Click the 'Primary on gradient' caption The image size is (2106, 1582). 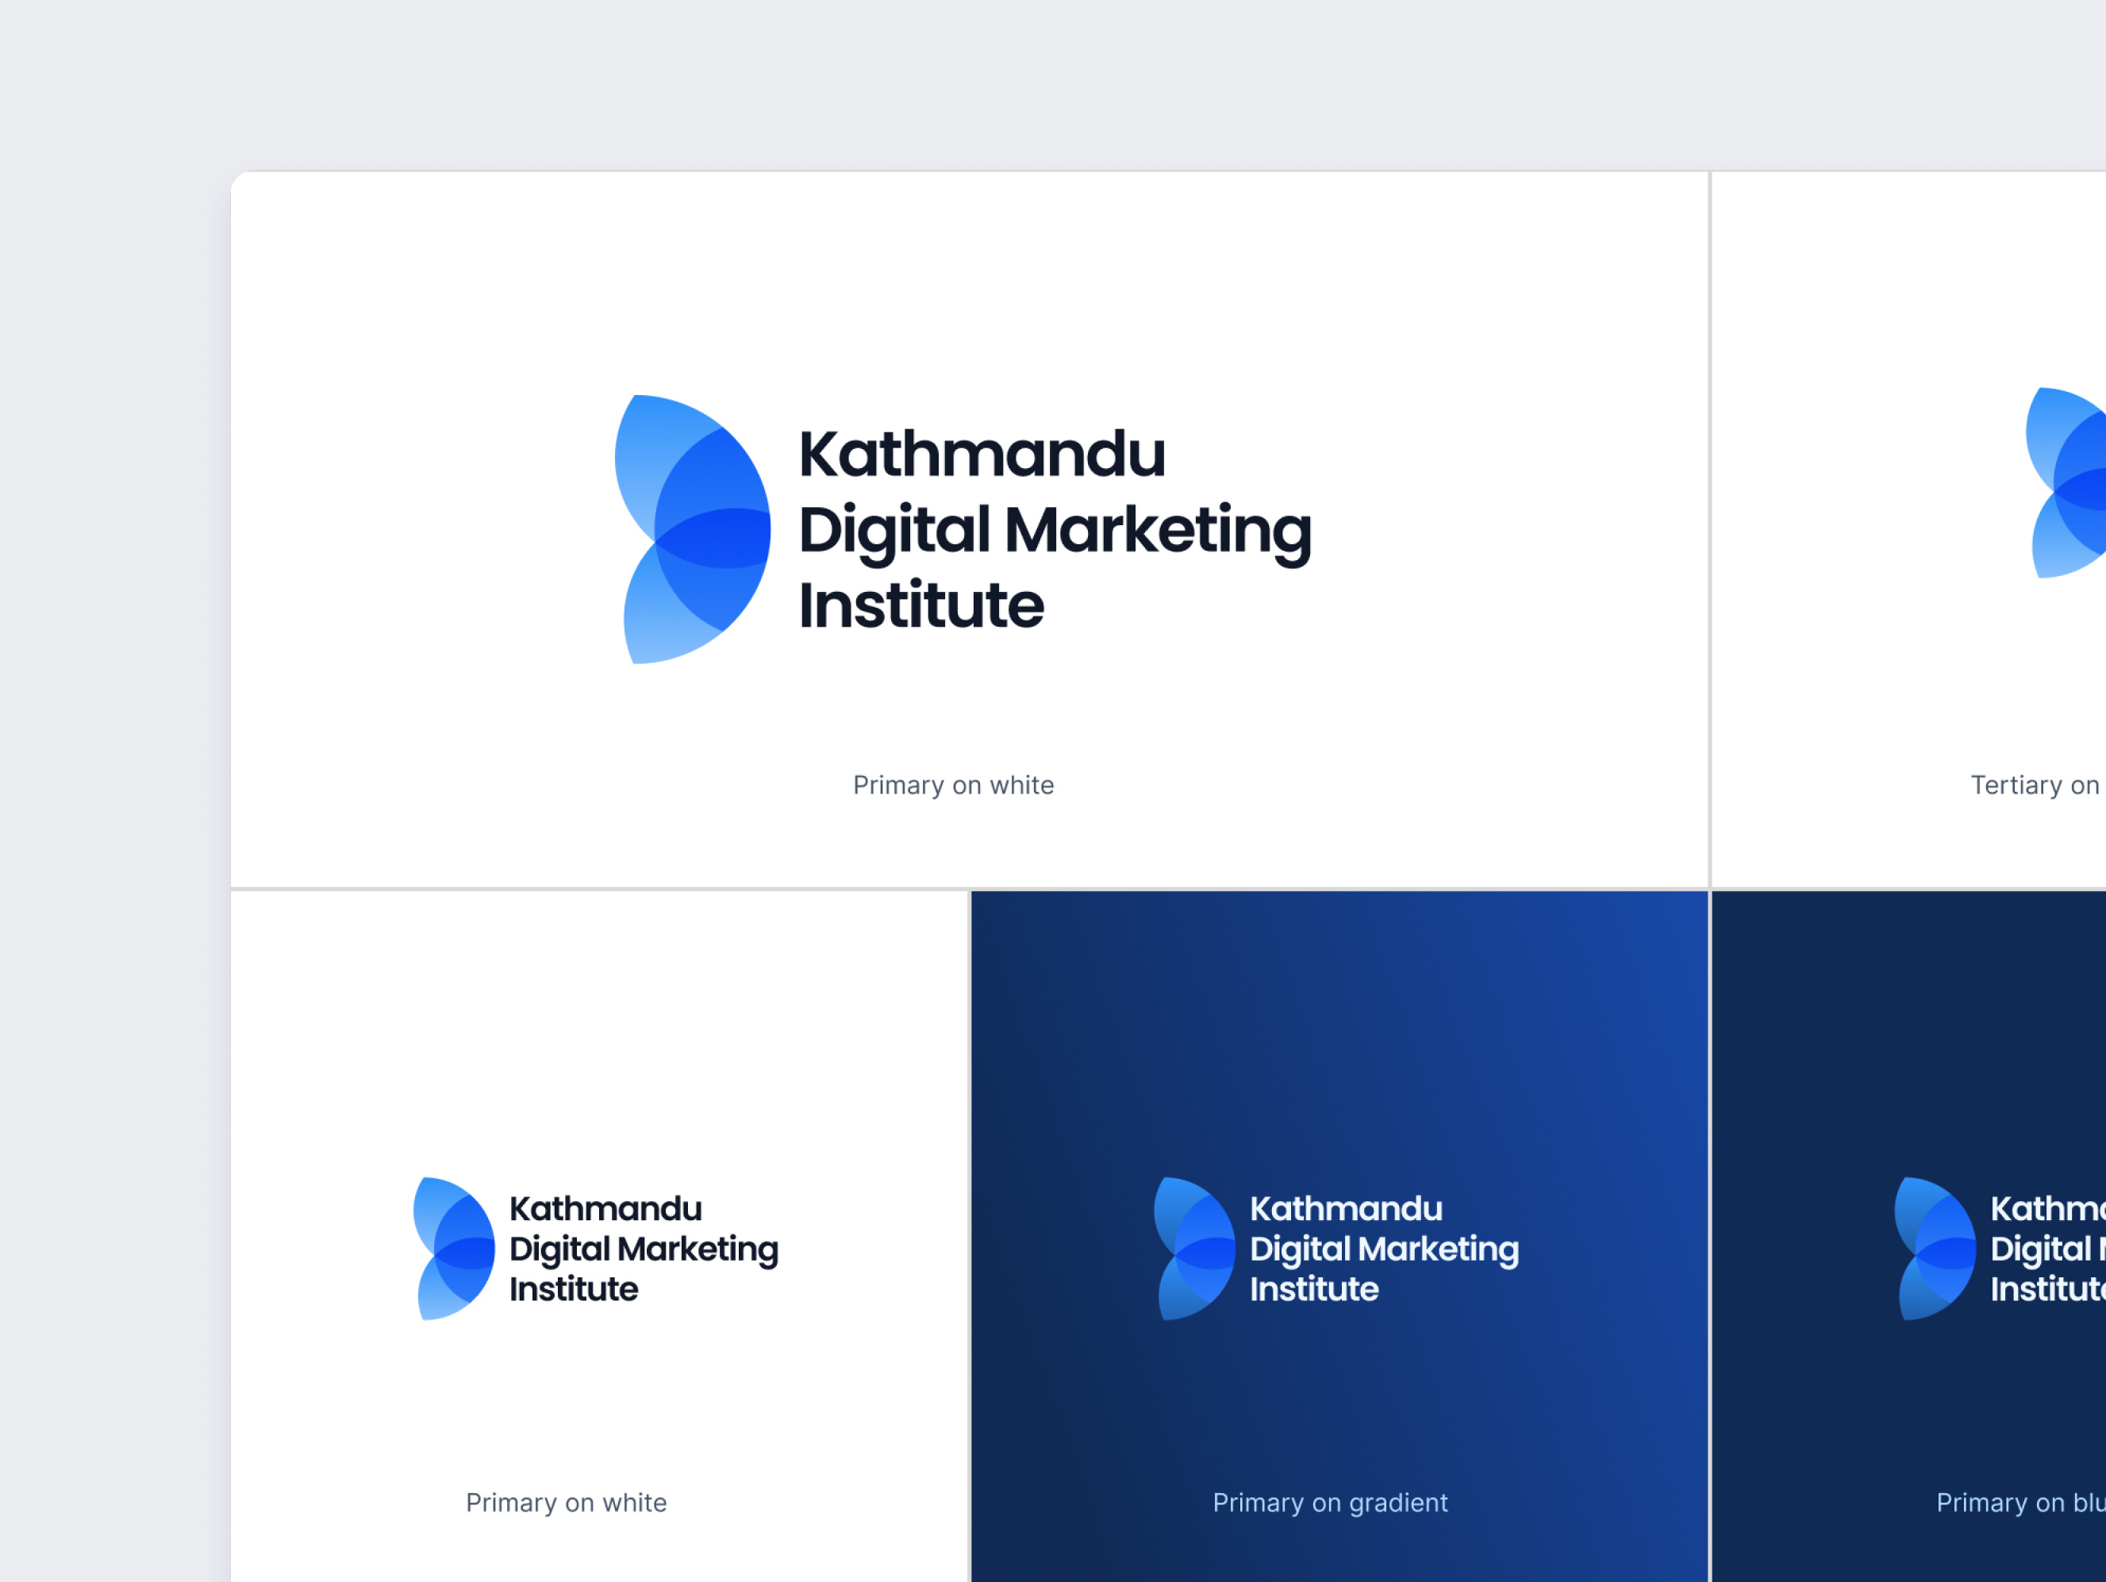(x=1330, y=1503)
